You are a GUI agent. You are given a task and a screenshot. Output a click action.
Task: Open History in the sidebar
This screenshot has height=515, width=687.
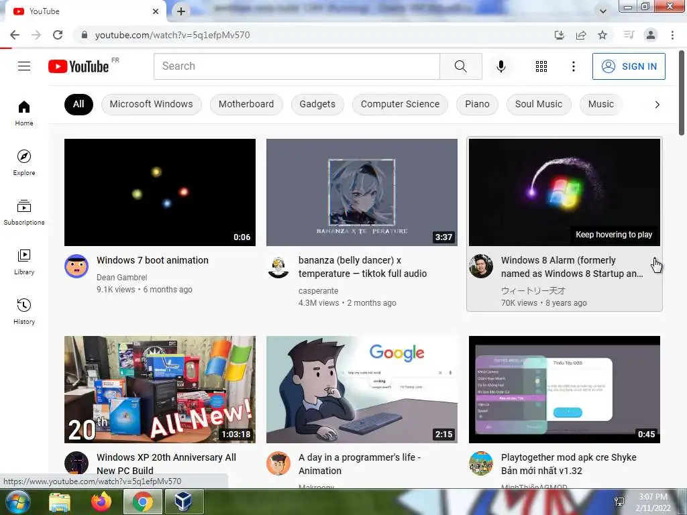24,311
